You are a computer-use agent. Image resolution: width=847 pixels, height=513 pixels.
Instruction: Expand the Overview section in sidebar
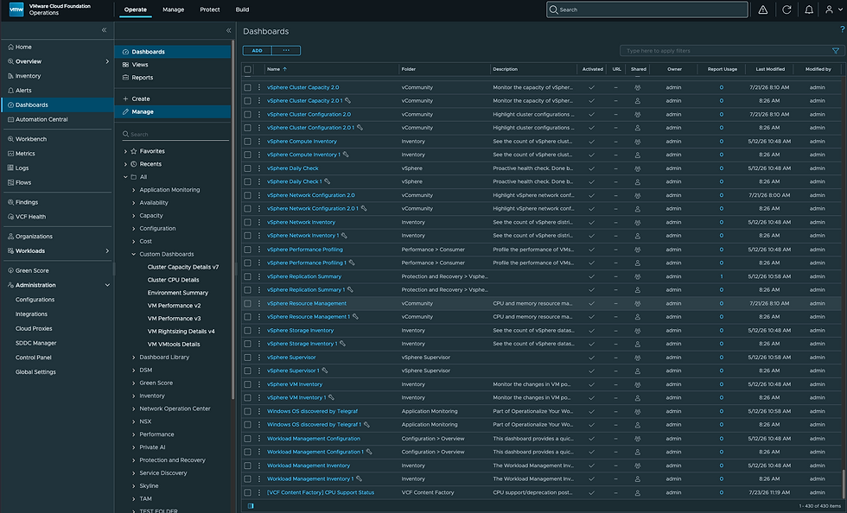pyautogui.click(x=107, y=61)
